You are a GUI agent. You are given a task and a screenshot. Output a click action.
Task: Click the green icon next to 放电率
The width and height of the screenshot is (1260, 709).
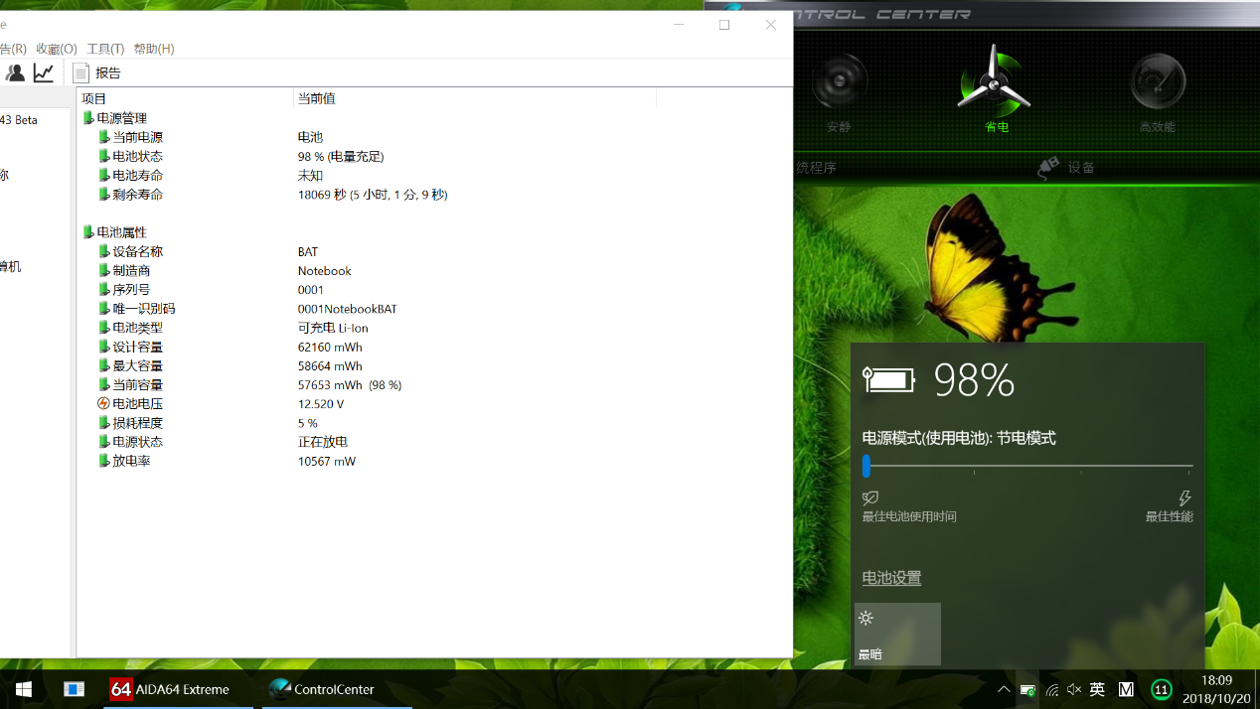[x=104, y=461]
